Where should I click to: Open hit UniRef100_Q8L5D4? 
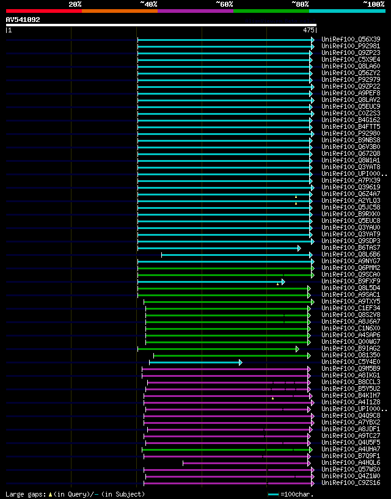pos(351,288)
